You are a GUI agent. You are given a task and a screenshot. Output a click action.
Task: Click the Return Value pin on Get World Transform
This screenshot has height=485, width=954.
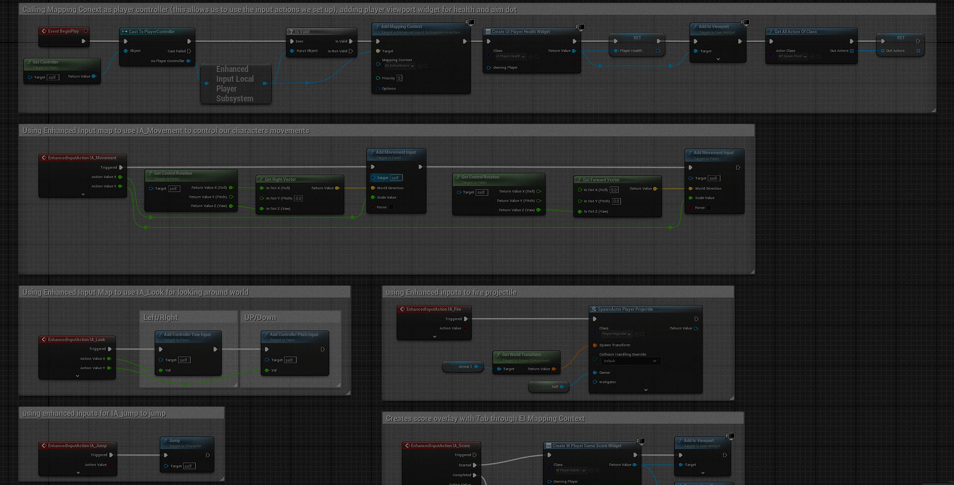(x=554, y=369)
